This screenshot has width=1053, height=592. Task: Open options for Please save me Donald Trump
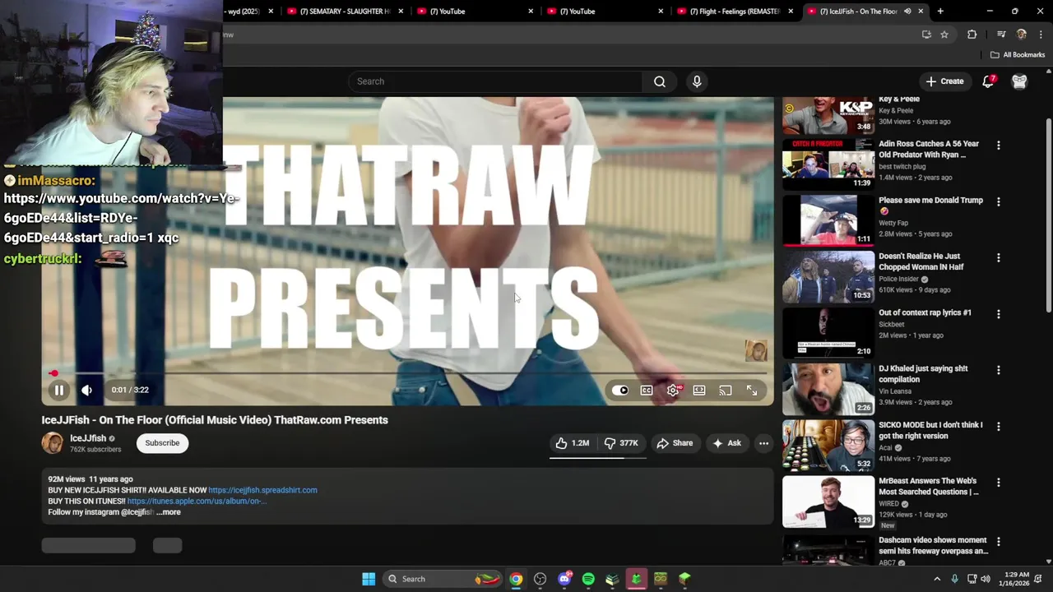[x=999, y=201]
